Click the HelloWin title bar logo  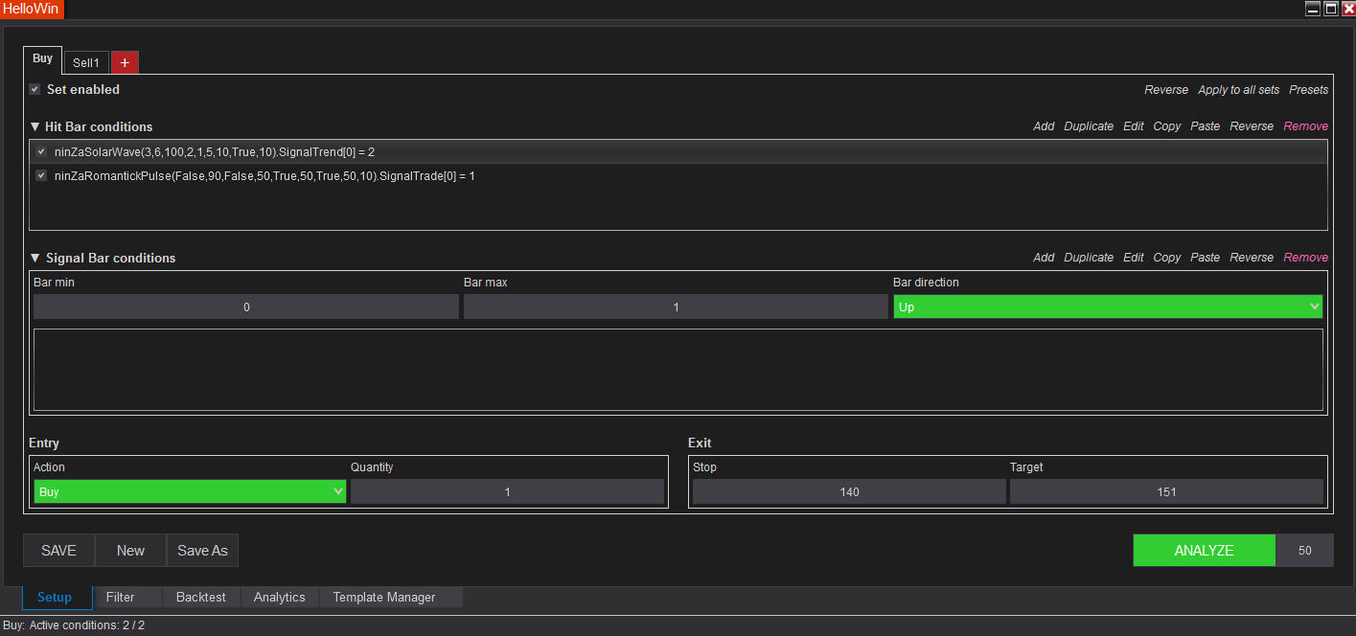32,9
